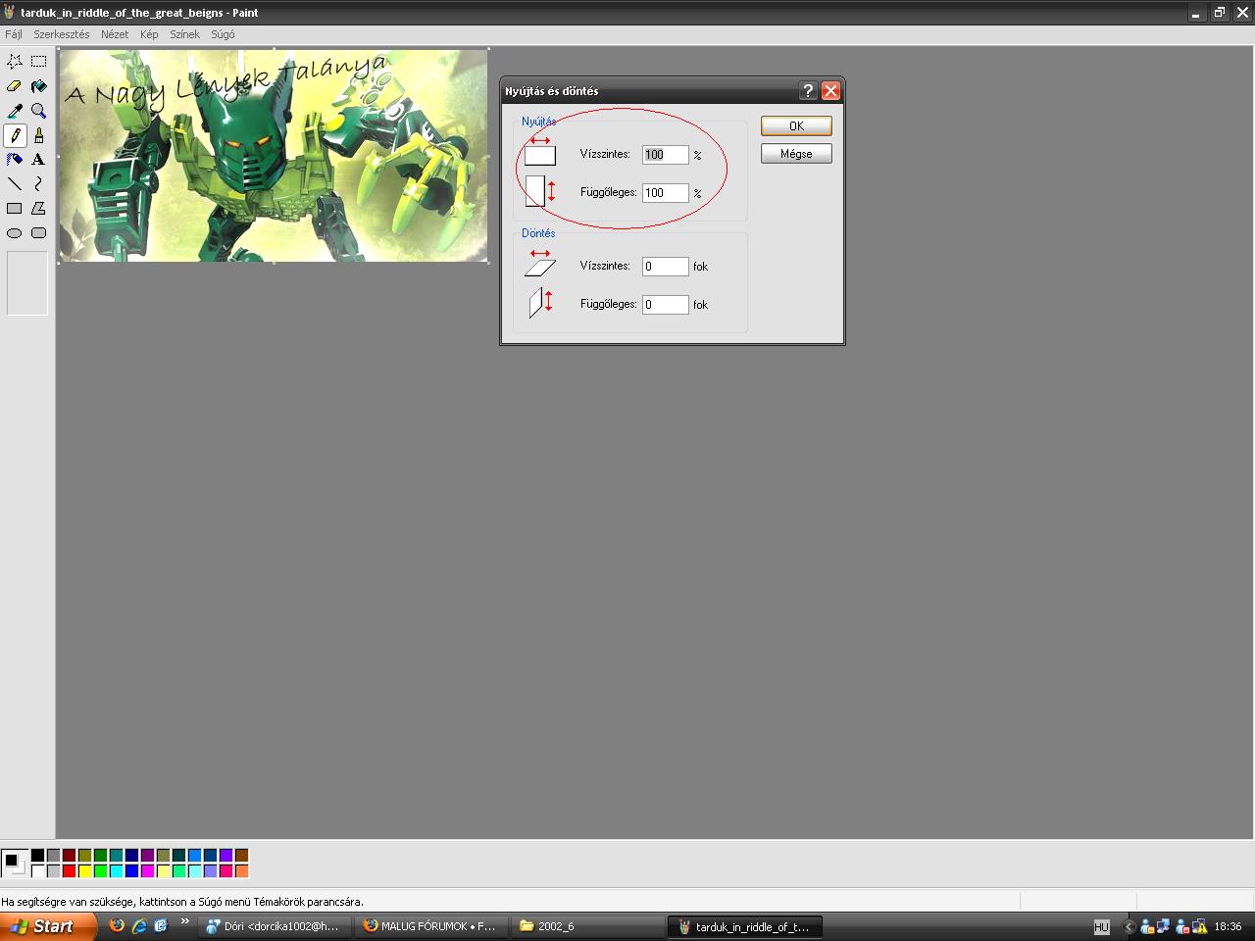Image resolution: width=1255 pixels, height=941 pixels.
Task: Open the 2002_6 folder taskbar button
Action: [587, 926]
